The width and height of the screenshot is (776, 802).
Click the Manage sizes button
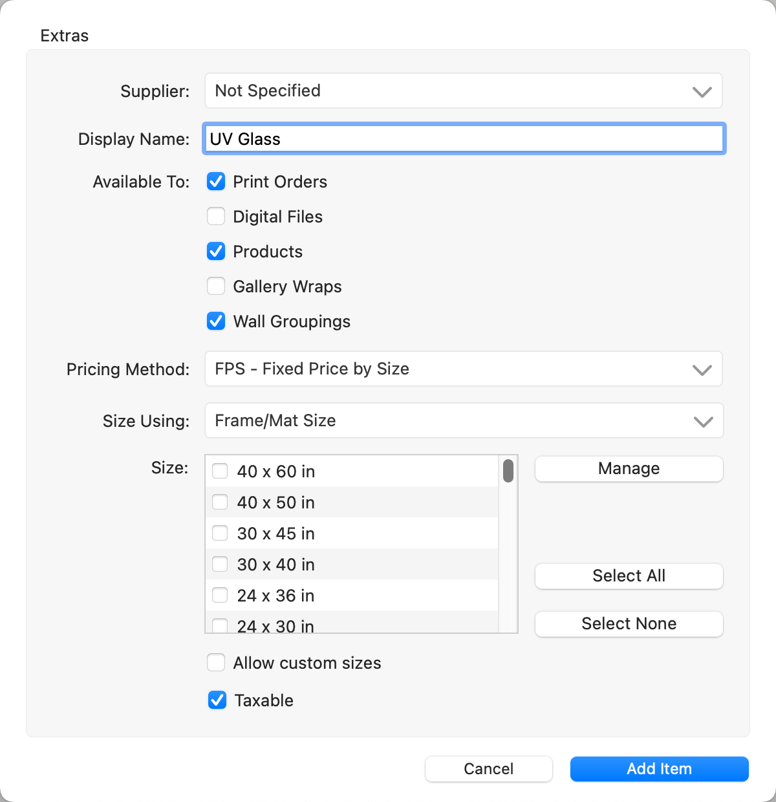point(629,469)
